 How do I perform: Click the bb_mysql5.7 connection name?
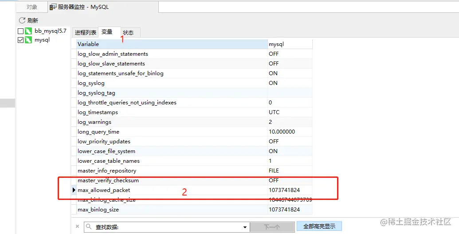point(51,31)
